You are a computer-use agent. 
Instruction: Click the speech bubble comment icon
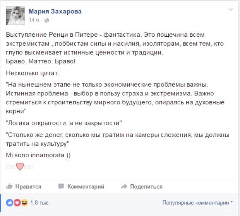[61, 186]
